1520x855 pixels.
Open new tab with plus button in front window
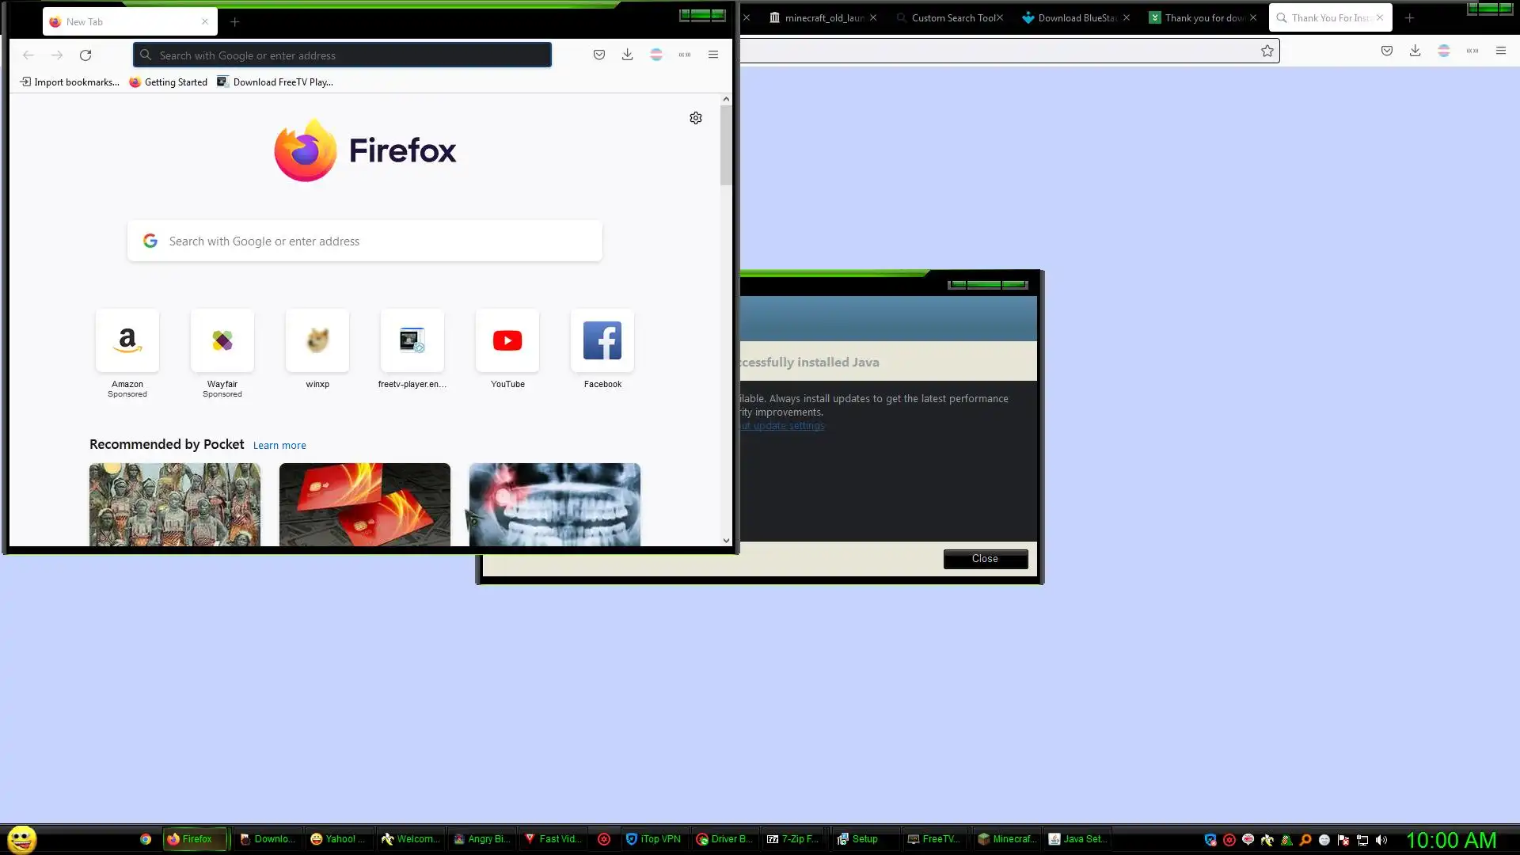pyautogui.click(x=234, y=22)
